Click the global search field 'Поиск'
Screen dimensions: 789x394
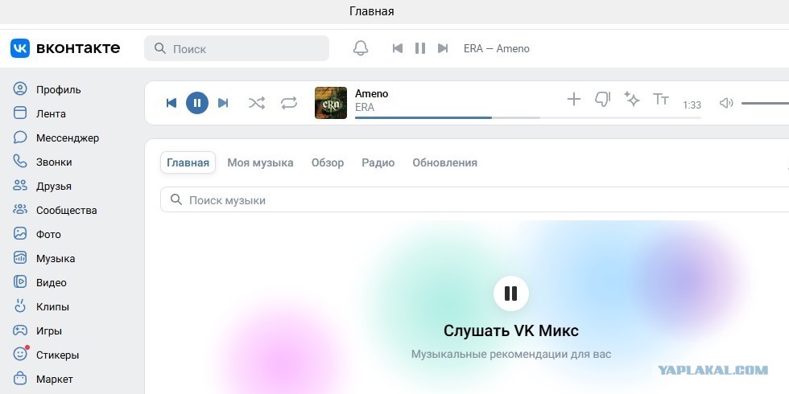(237, 48)
